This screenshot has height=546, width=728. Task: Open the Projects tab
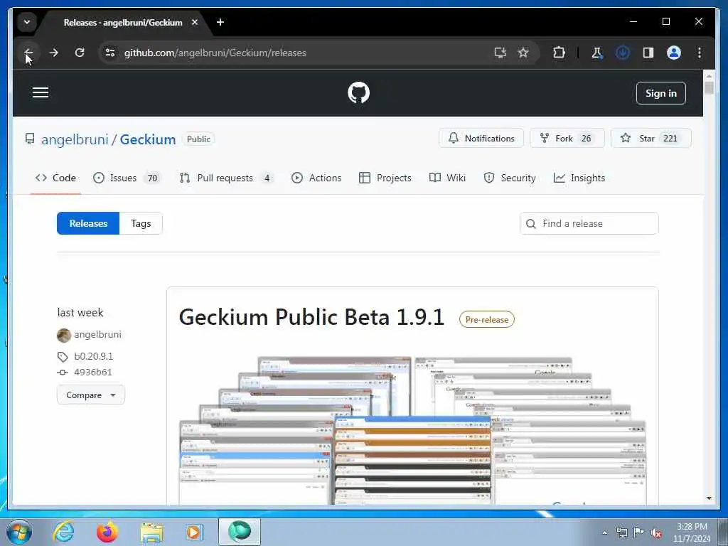pyautogui.click(x=385, y=178)
